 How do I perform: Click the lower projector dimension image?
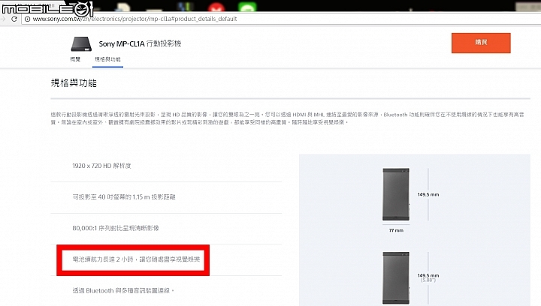tap(396, 278)
